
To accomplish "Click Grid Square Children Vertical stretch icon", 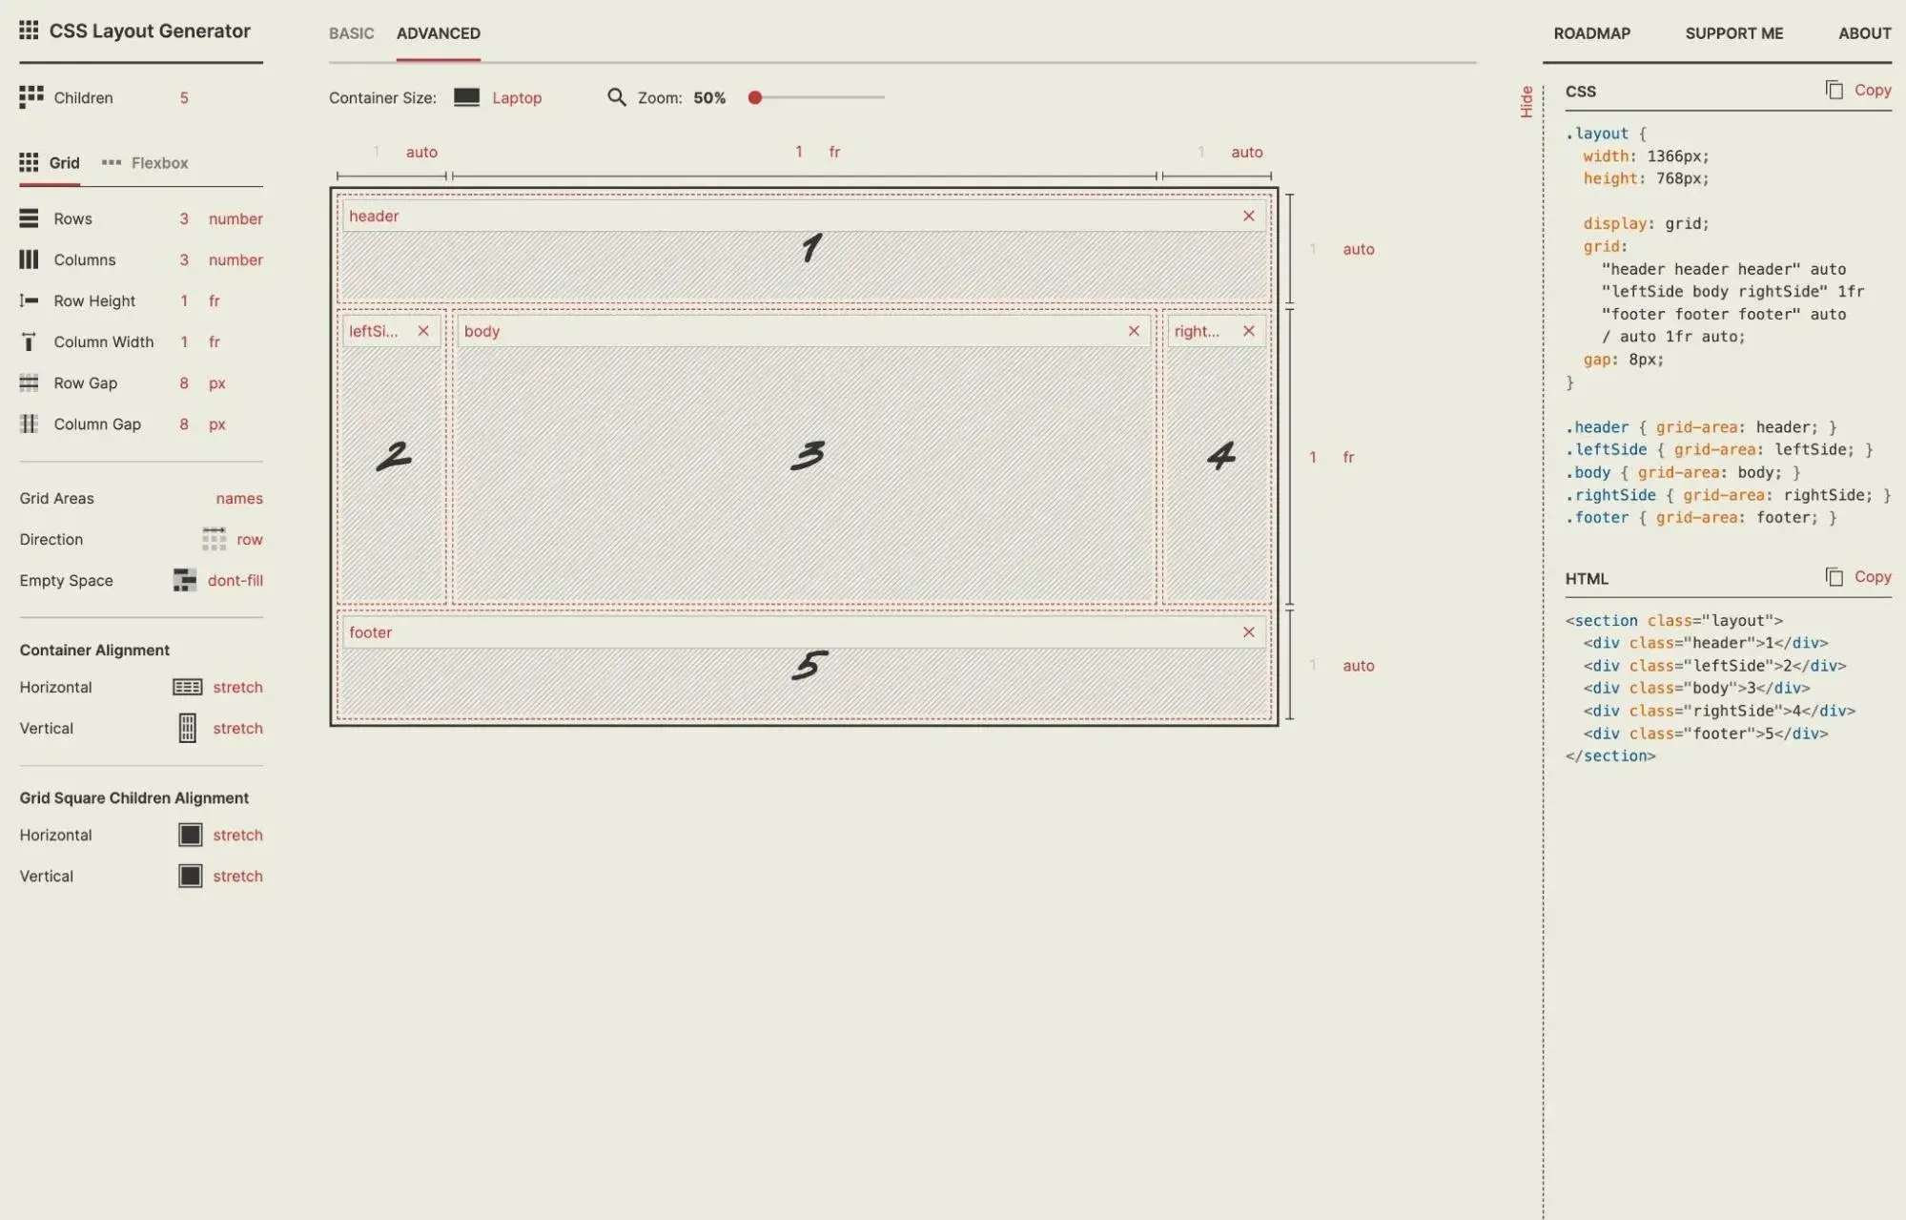I will (x=190, y=876).
